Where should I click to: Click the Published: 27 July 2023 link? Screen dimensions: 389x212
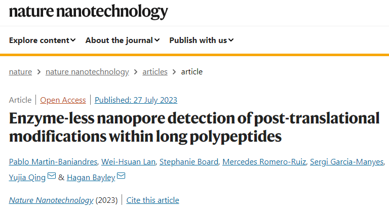tap(136, 100)
